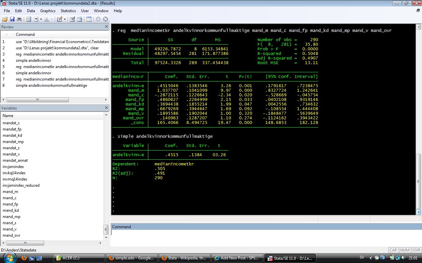Viewport: 422px width, 263px height.
Task: Close the Review panel
Action: [106, 27]
